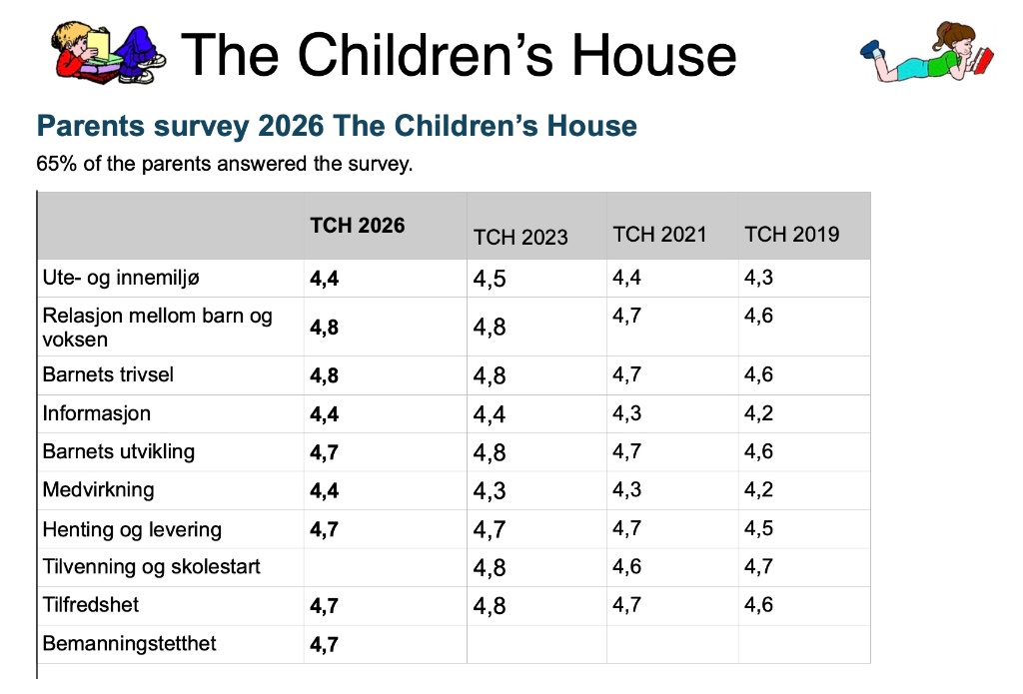Select the 'Bemanningstetthet' row label
1023x694 pixels.
pyautogui.click(x=129, y=643)
